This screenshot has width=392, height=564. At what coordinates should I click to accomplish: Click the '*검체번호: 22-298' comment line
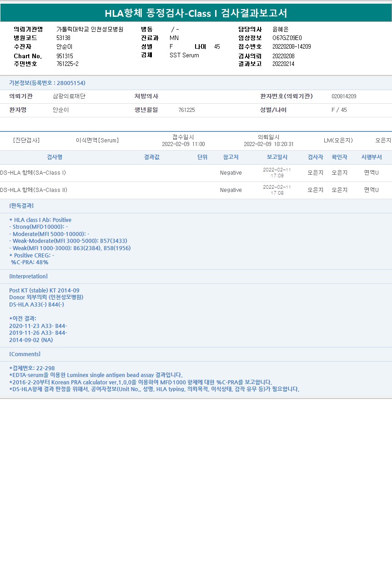32,368
